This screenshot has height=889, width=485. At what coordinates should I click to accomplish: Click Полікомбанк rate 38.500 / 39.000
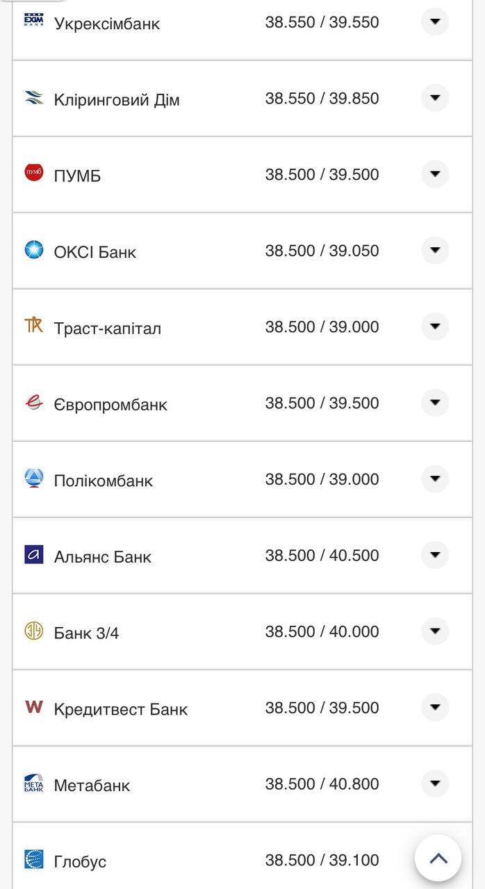[x=322, y=479]
